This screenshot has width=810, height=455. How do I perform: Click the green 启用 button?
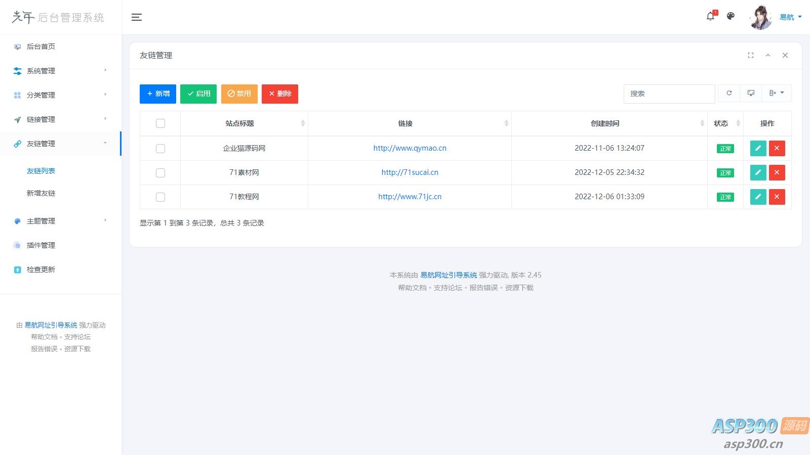pos(198,94)
